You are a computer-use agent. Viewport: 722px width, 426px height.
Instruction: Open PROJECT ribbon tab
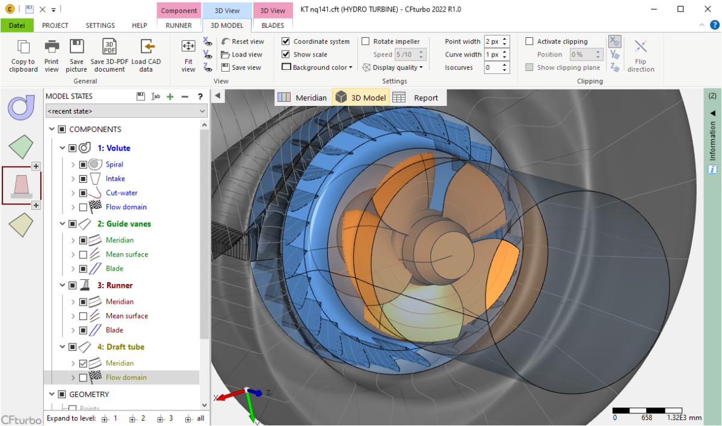click(x=55, y=25)
